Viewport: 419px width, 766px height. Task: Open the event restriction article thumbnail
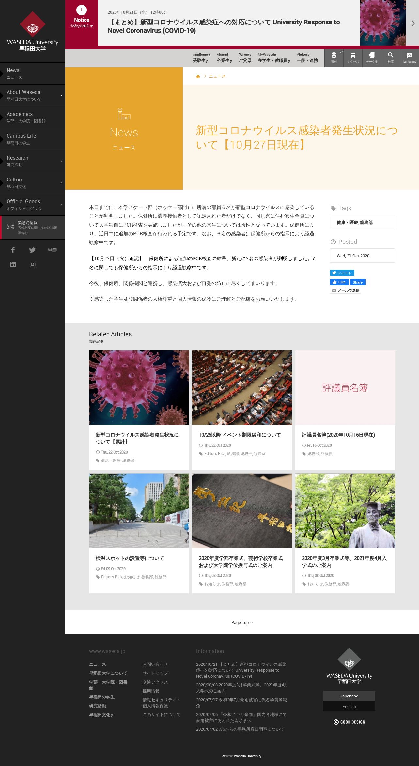click(x=242, y=387)
